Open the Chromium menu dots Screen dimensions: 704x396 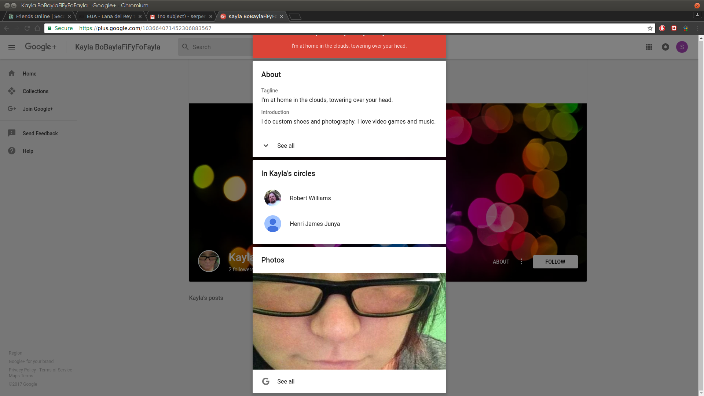point(697,28)
